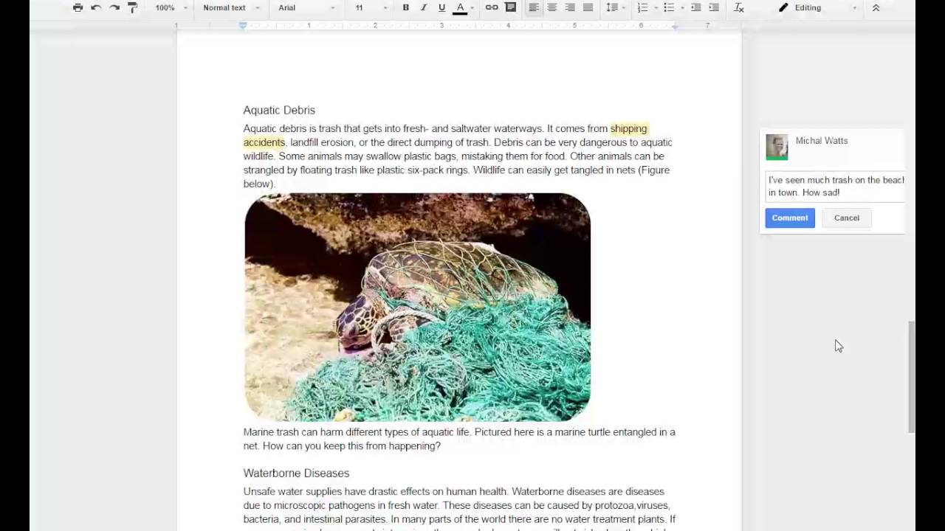The height and width of the screenshot is (531, 945).
Task: Toggle bold formatting
Action: coord(405,7)
